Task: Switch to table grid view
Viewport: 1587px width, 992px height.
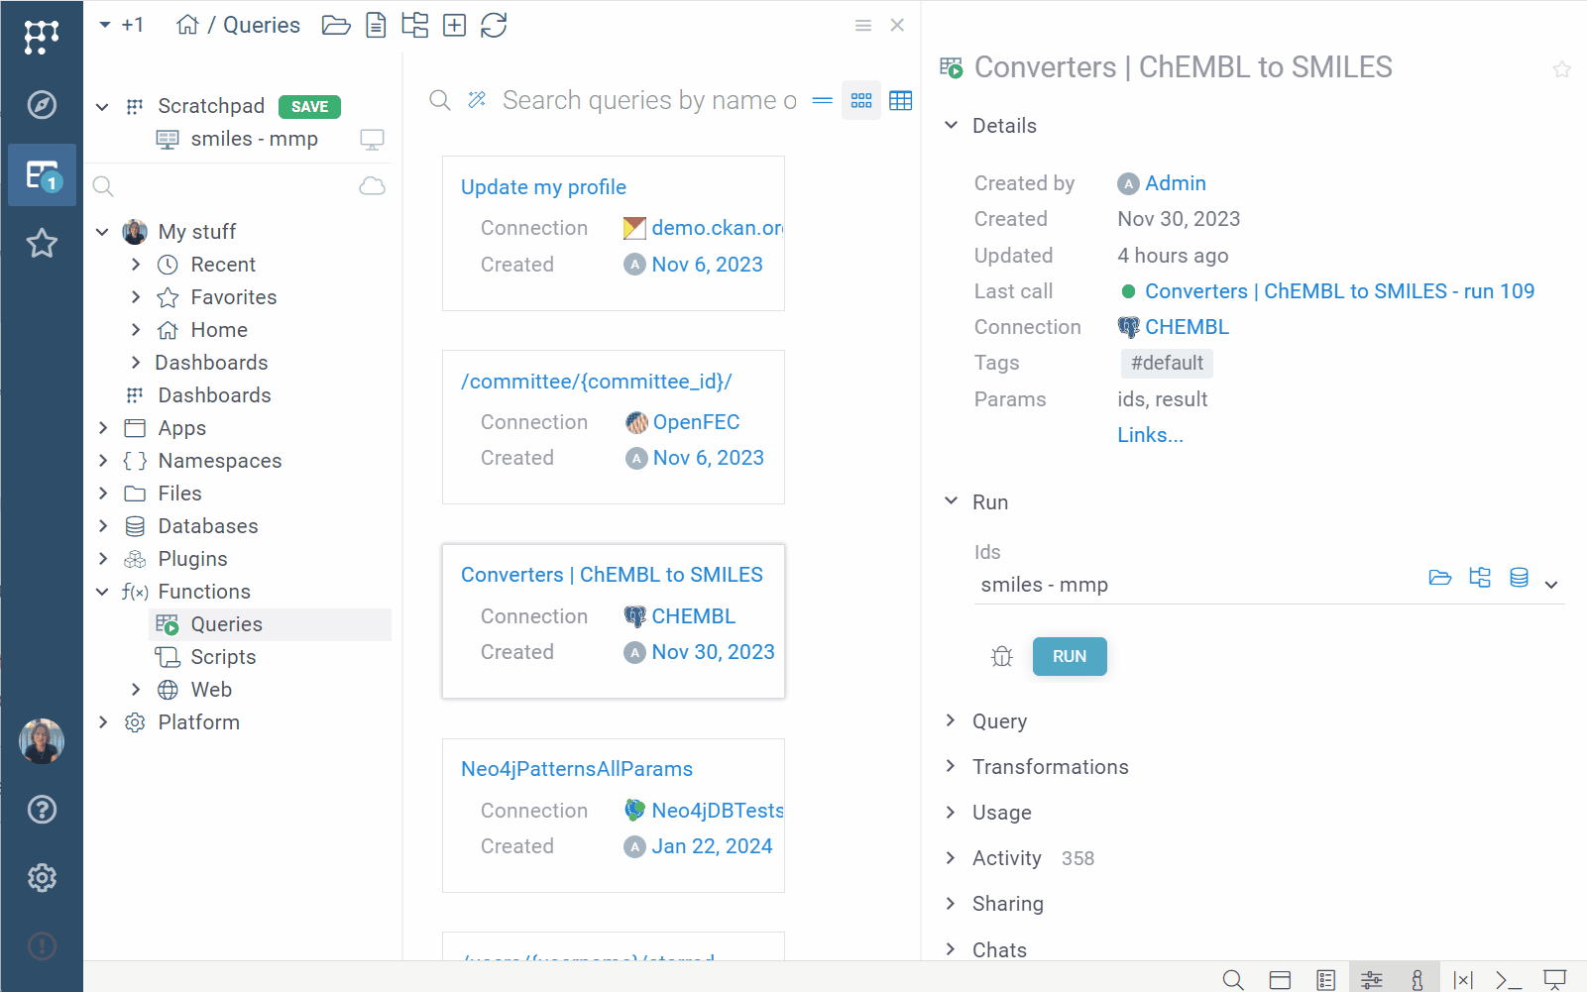Action: (x=900, y=100)
